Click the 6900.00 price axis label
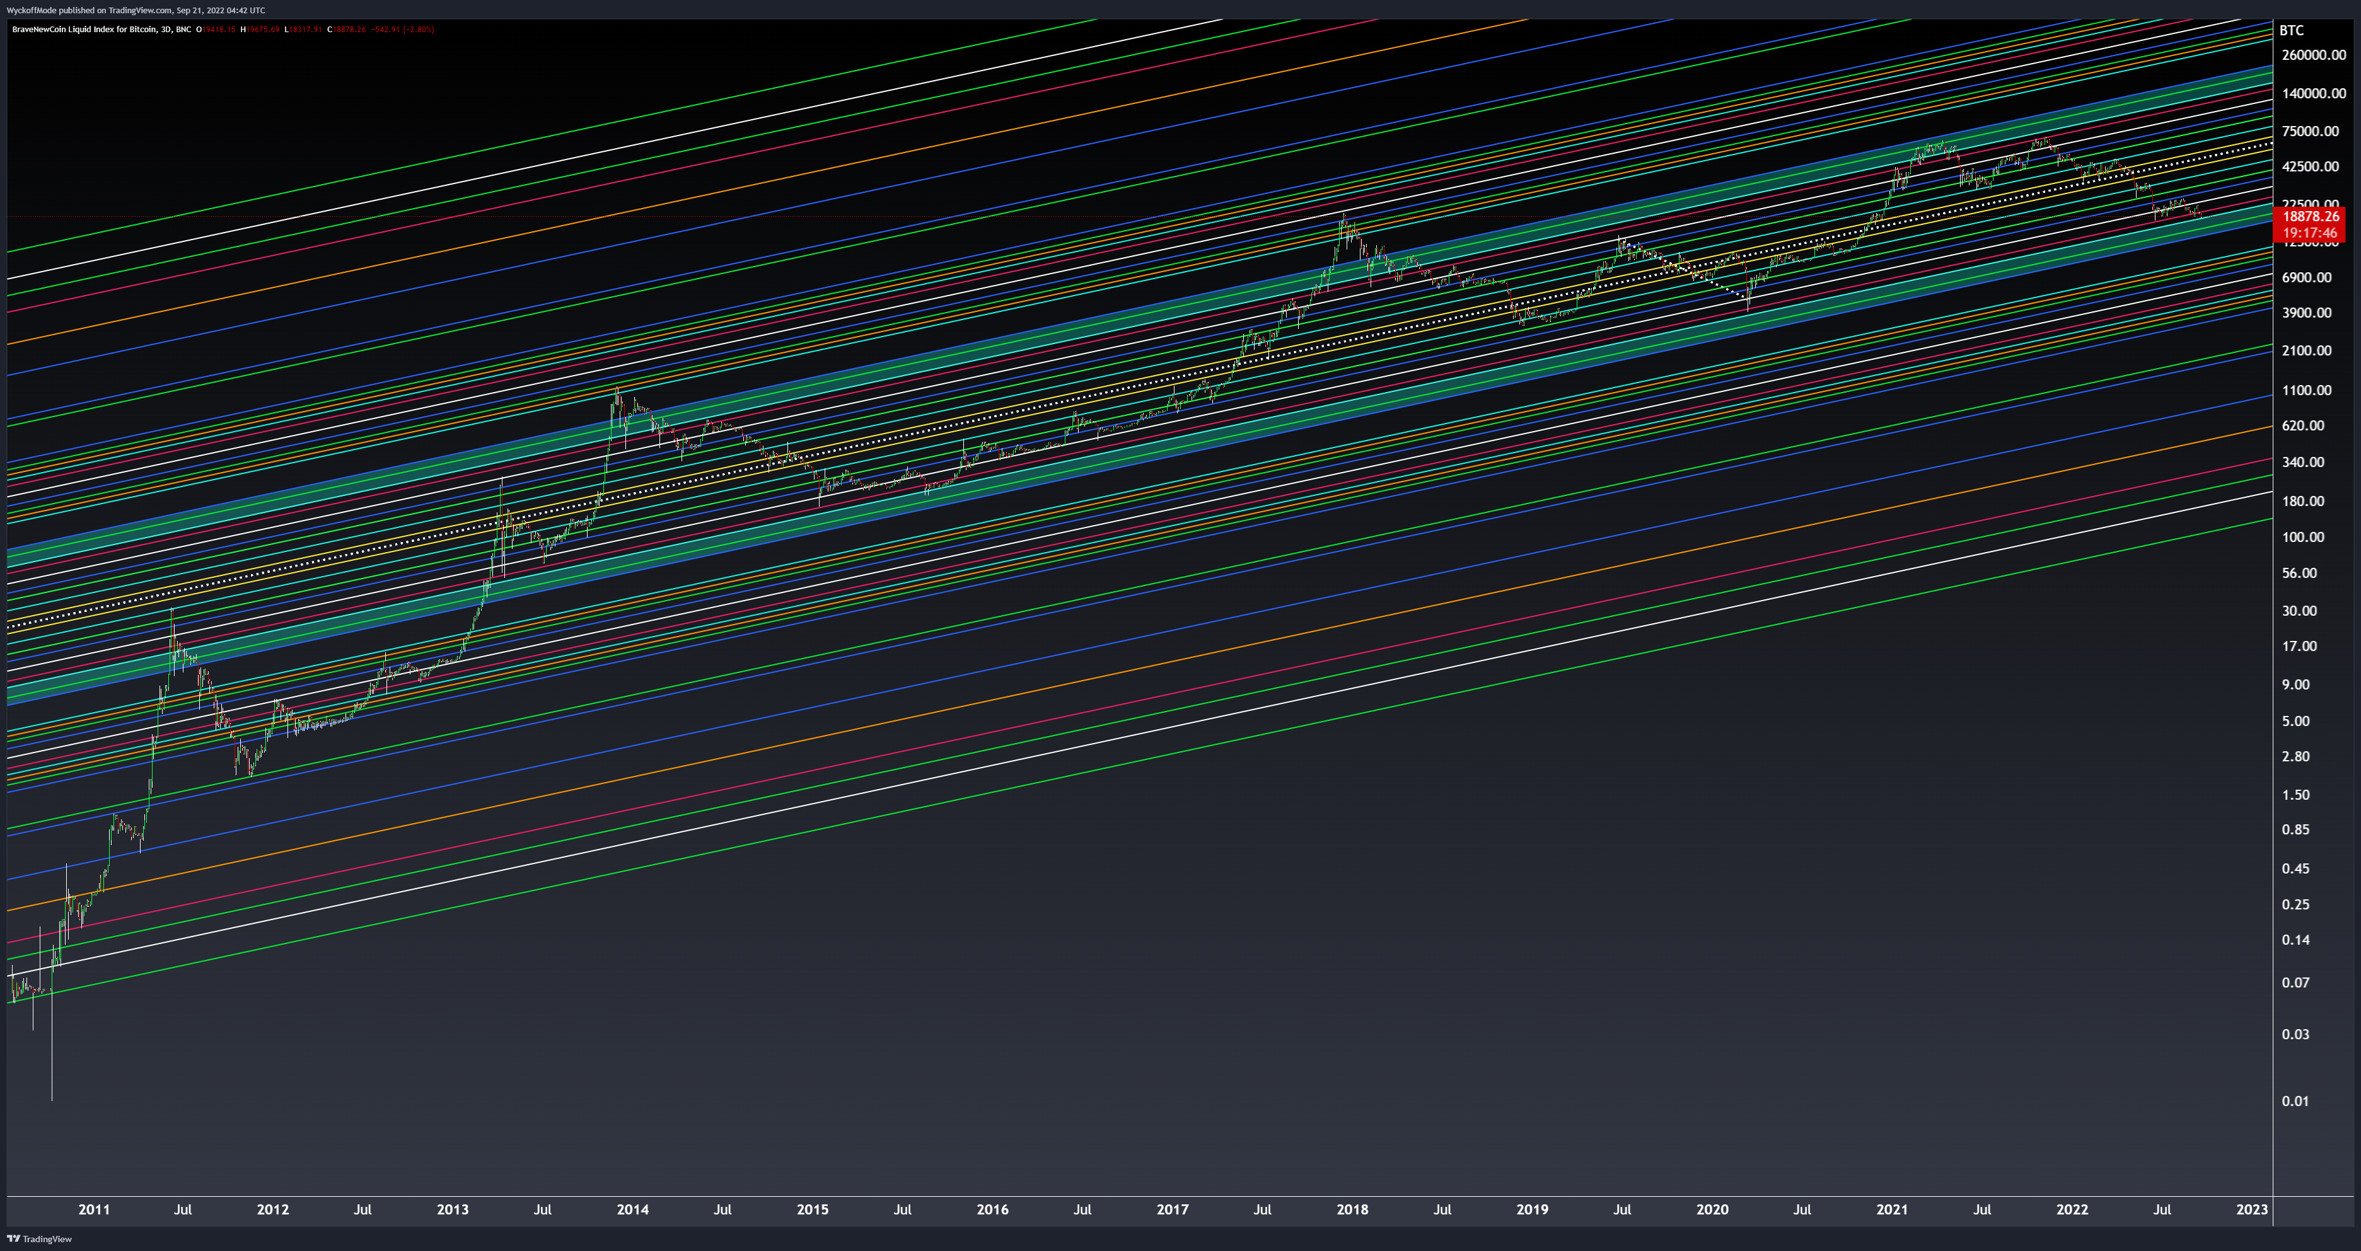 pyautogui.click(x=2306, y=278)
